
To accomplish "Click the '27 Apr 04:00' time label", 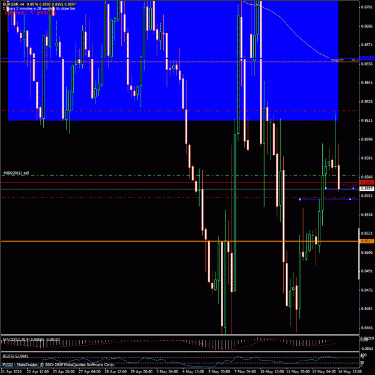I will [89, 372].
